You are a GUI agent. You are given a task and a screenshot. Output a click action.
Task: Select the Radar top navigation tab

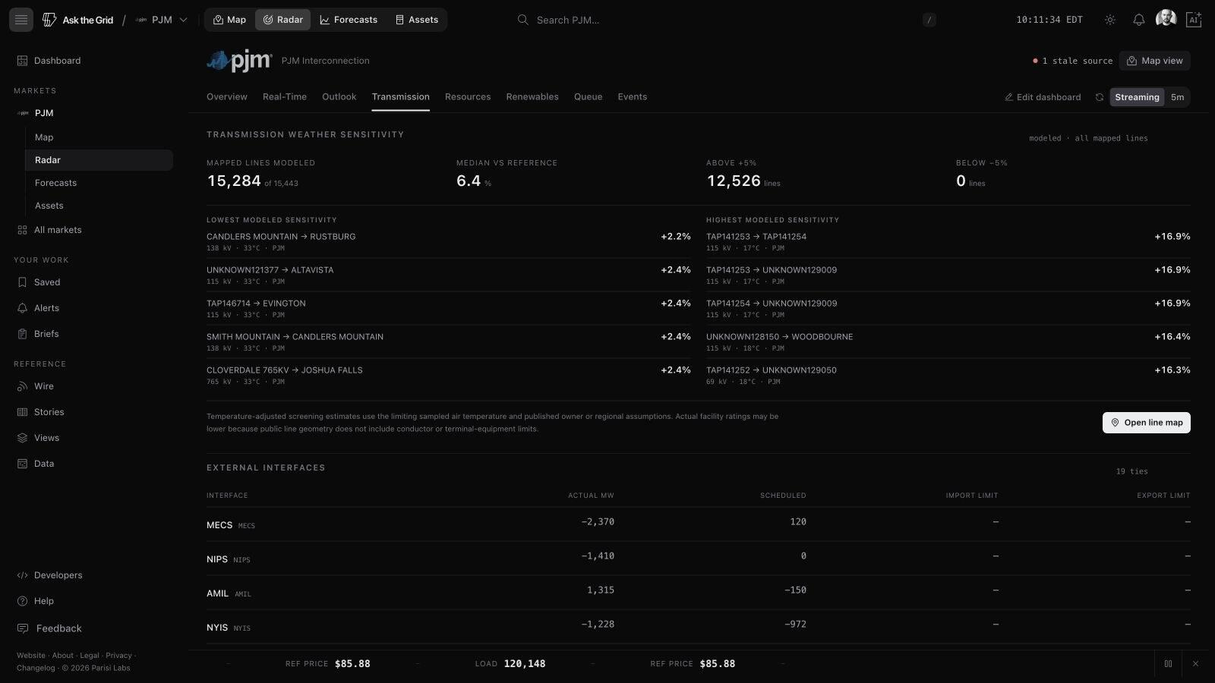282,20
